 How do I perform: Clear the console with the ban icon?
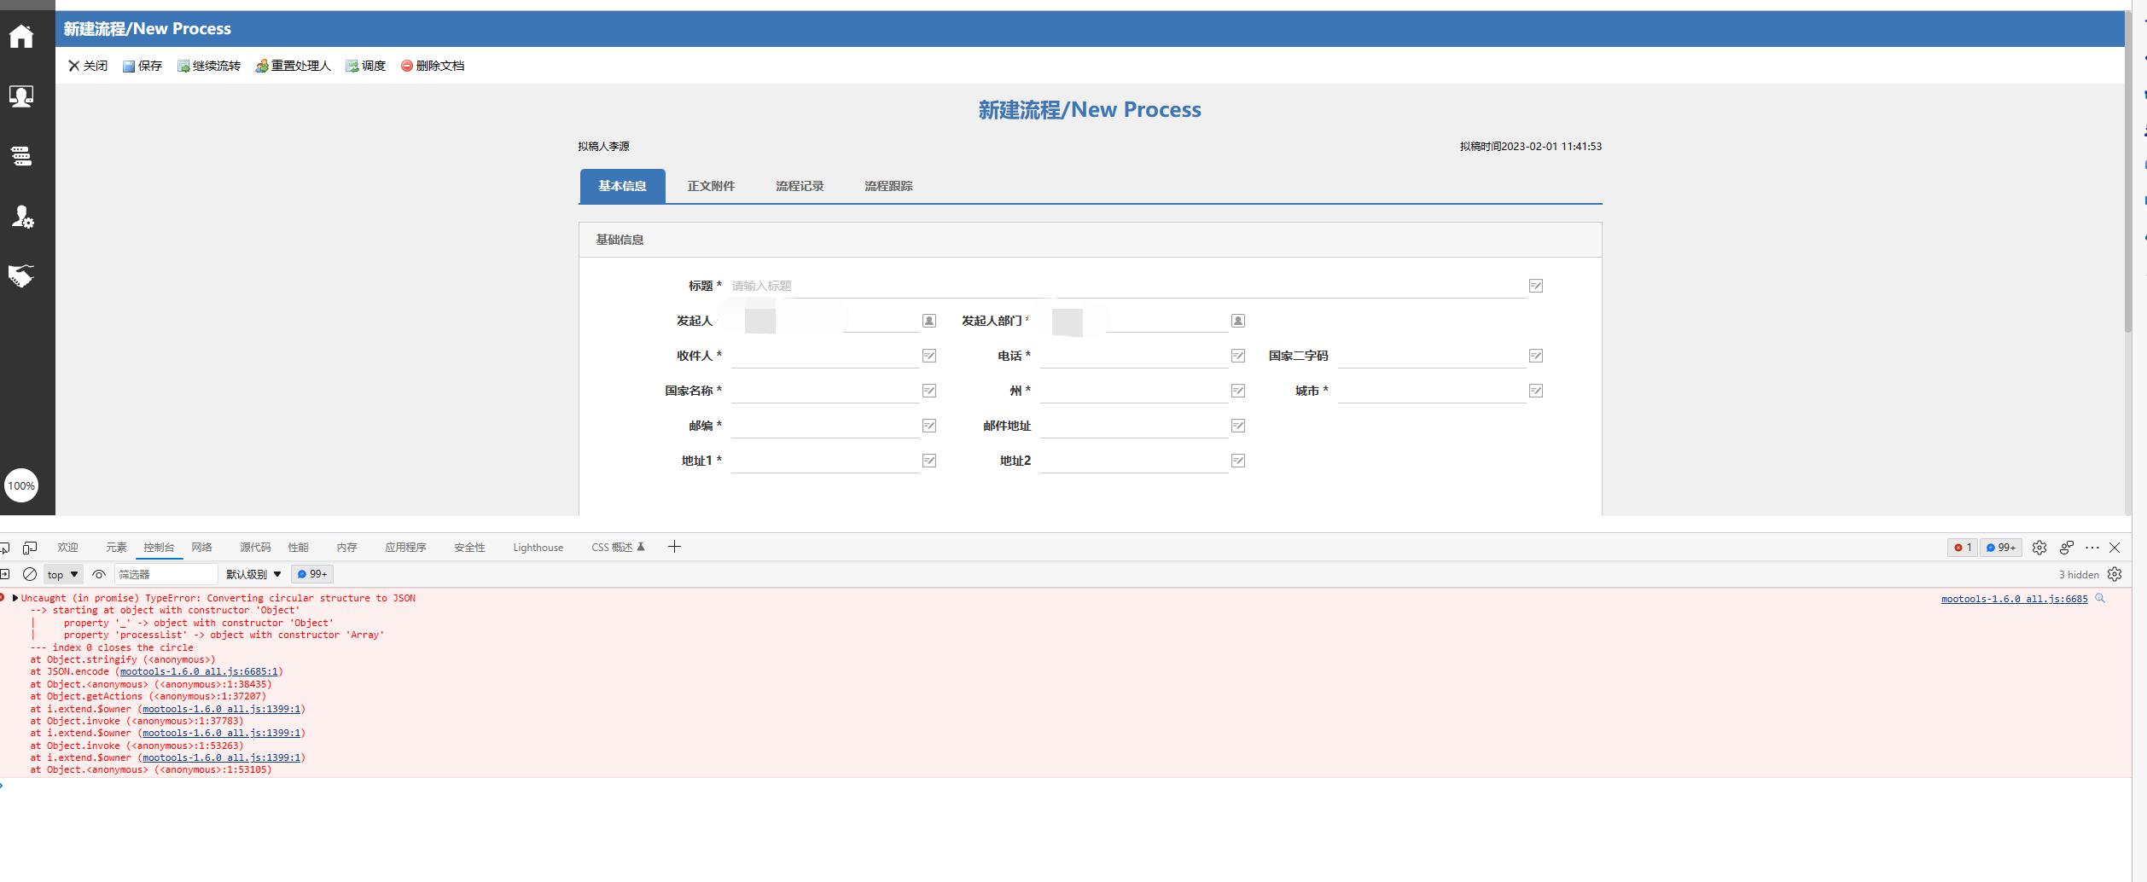(x=30, y=574)
